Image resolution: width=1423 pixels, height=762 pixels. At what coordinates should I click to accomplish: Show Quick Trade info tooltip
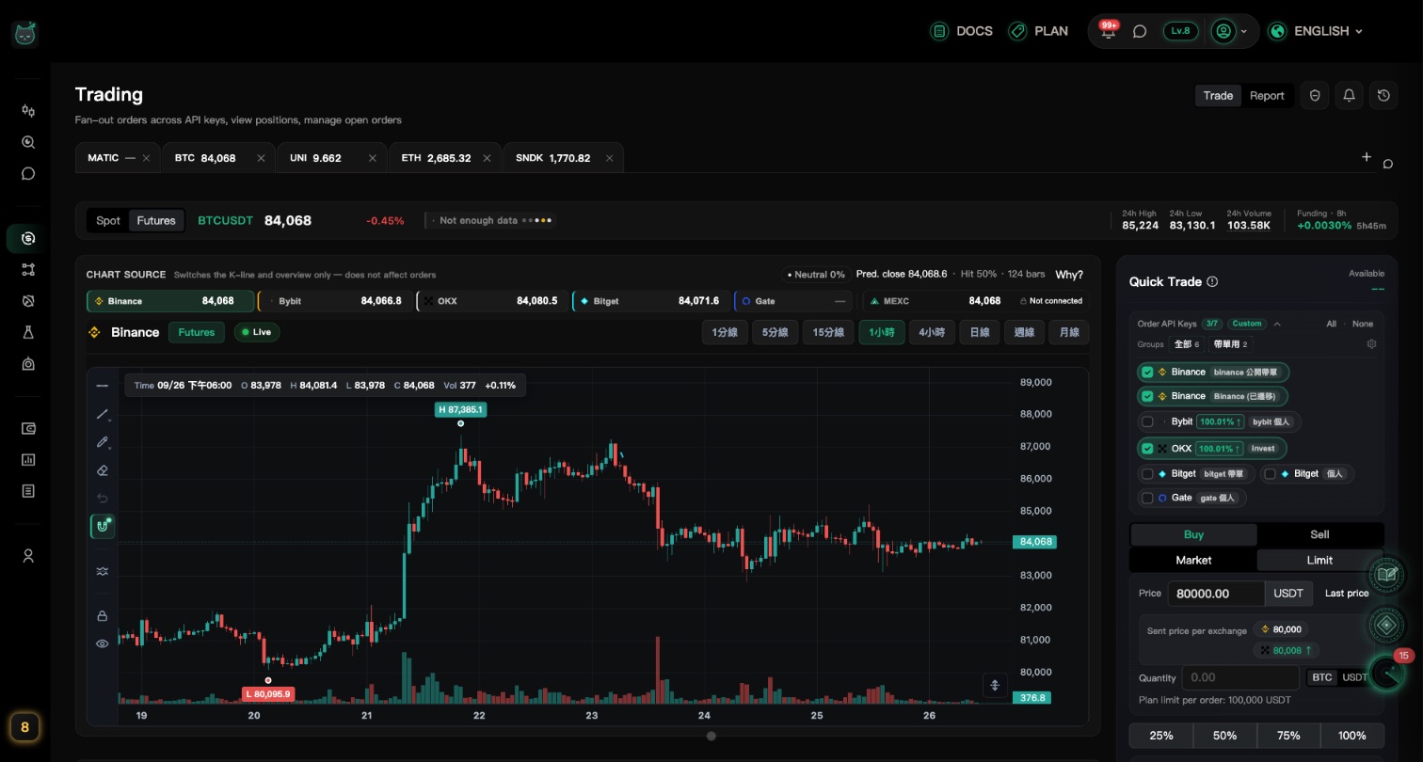click(1212, 281)
